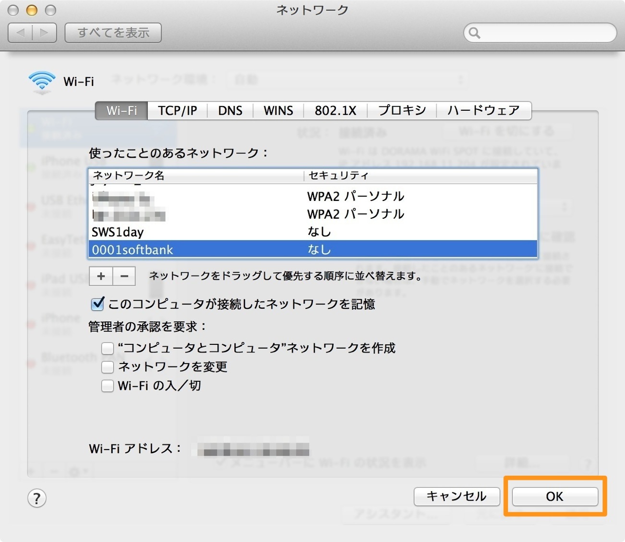Image resolution: width=625 pixels, height=542 pixels.
Task: Select the SWS1day network row
Action: 312,232
